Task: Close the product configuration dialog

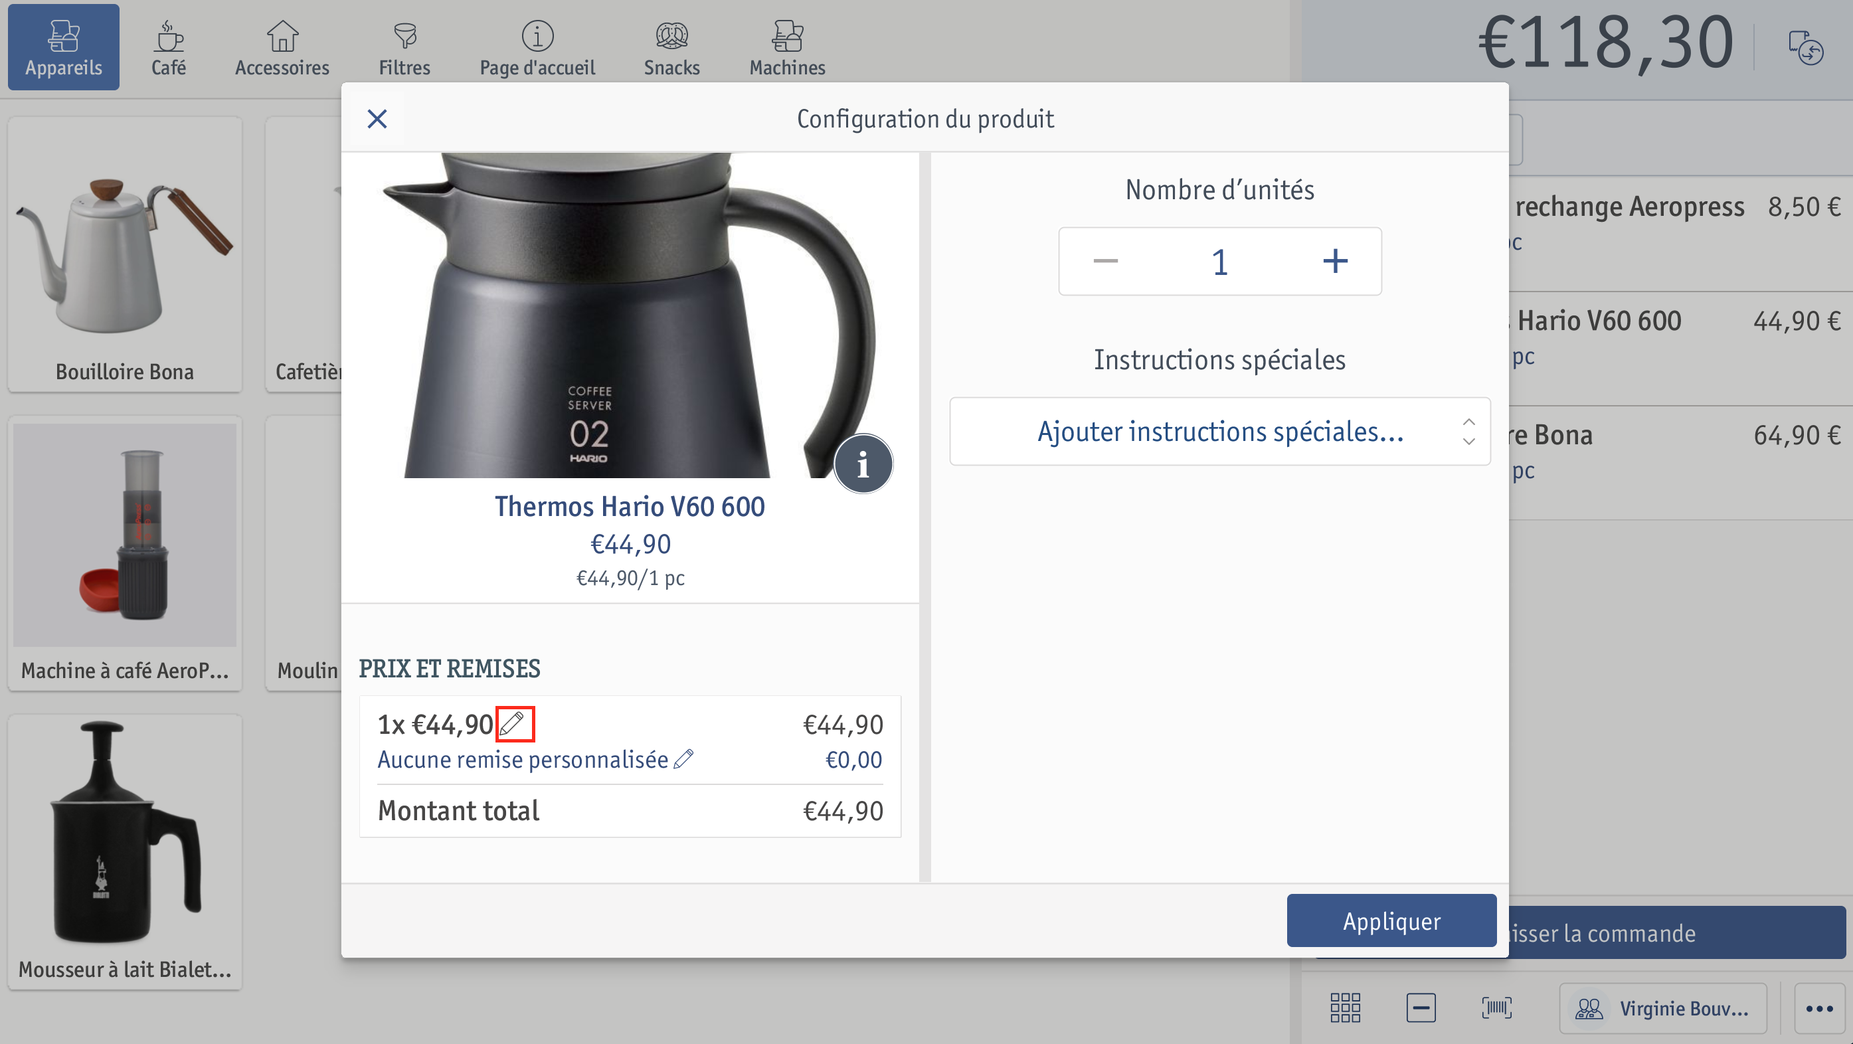Action: tap(377, 119)
